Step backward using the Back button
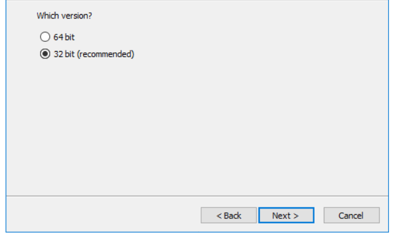This screenshot has height=235, width=397. pyautogui.click(x=228, y=215)
